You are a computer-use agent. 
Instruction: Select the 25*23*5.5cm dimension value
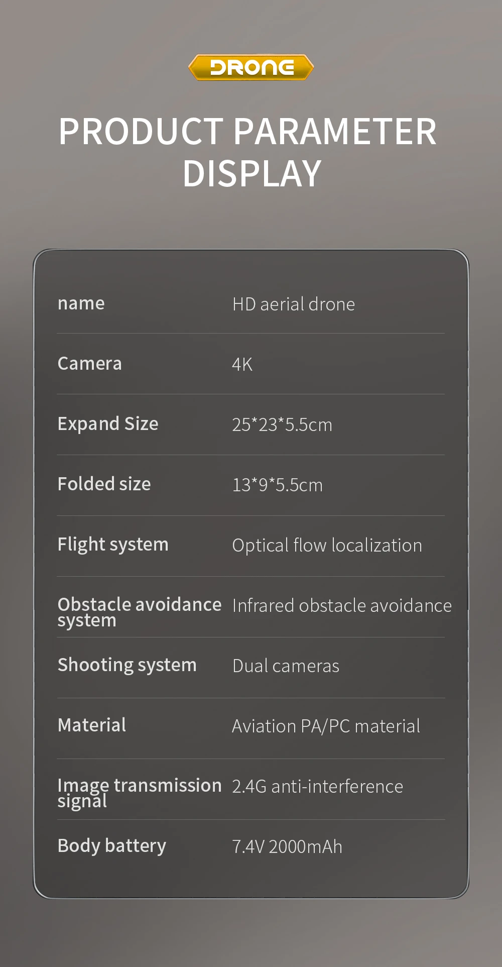click(282, 425)
